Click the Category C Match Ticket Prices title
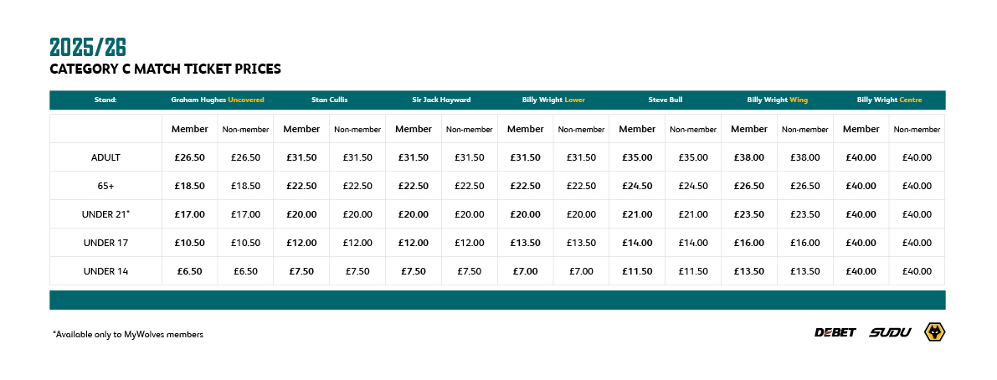The height and width of the screenshot is (380, 997). click(165, 69)
